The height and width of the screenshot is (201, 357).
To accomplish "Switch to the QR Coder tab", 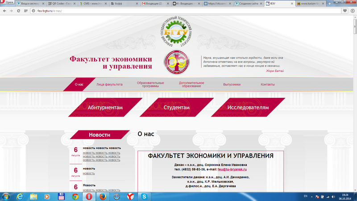I will coord(62,4).
